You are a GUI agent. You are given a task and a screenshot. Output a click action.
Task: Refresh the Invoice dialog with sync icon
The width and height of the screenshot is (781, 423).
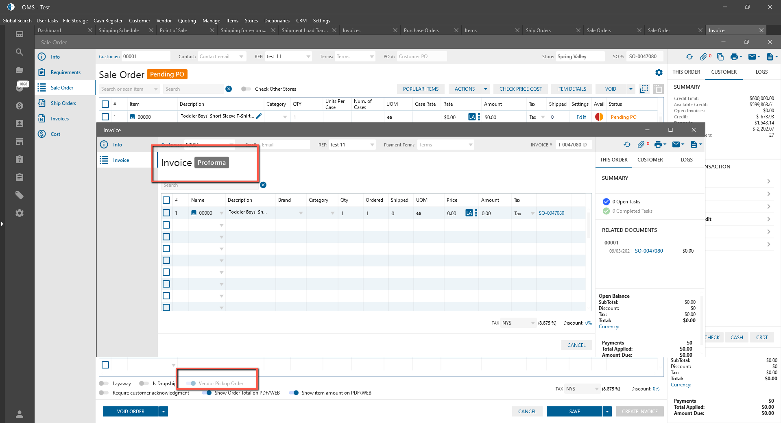pyautogui.click(x=627, y=145)
